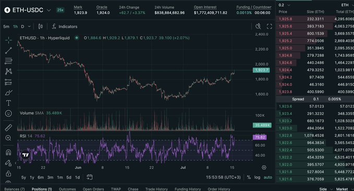This screenshot has width=354, height=191.
Task: Open the ETH size unit dropdown
Action: click(347, 5)
